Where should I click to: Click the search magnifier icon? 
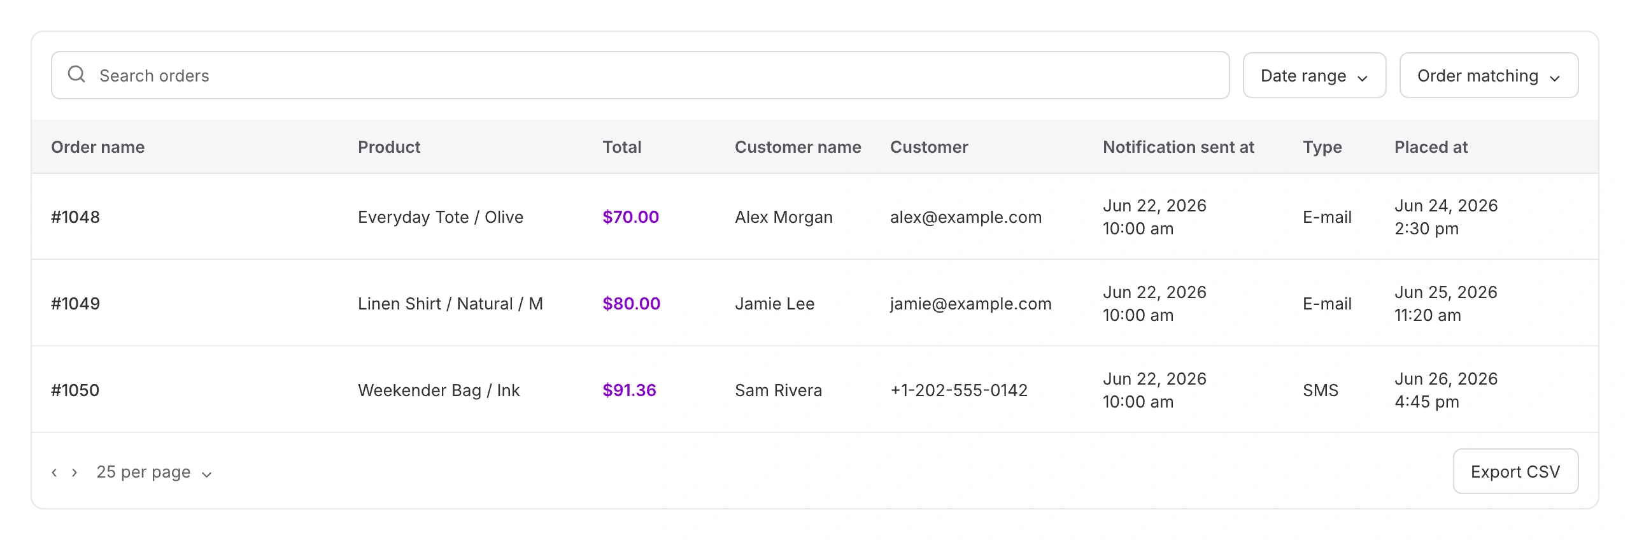tap(76, 75)
